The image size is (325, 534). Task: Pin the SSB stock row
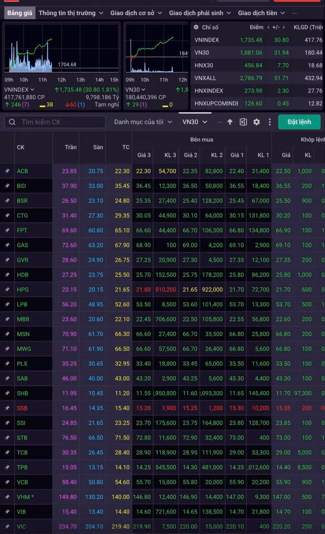coord(7,408)
